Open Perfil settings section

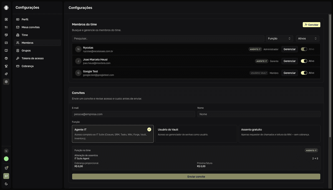click(37, 19)
